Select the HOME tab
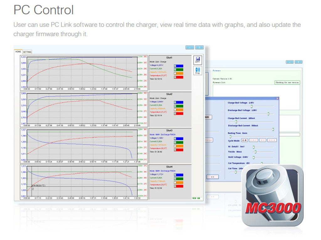 [18, 52]
